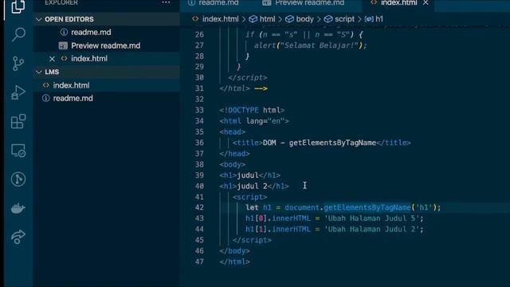Click the code file icon beside LMS index.html
The image size is (510, 287).
point(46,85)
